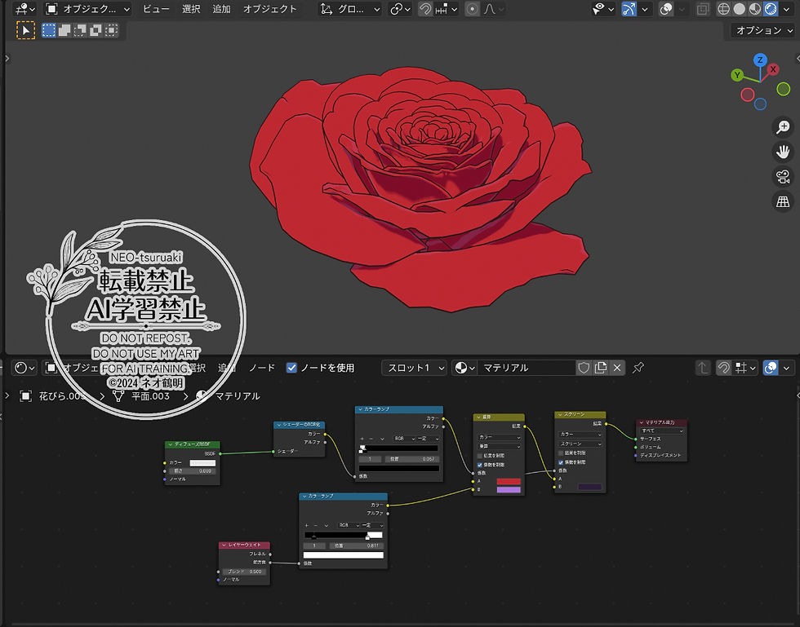Image resolution: width=800 pixels, height=627 pixels.
Task: Toggle viewport overlays display
Action: pyautogui.click(x=666, y=9)
